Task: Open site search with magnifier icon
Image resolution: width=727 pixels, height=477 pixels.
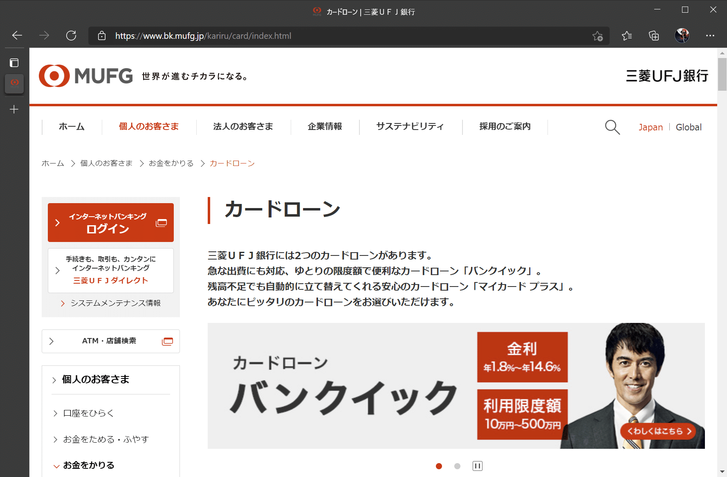Action: point(613,127)
